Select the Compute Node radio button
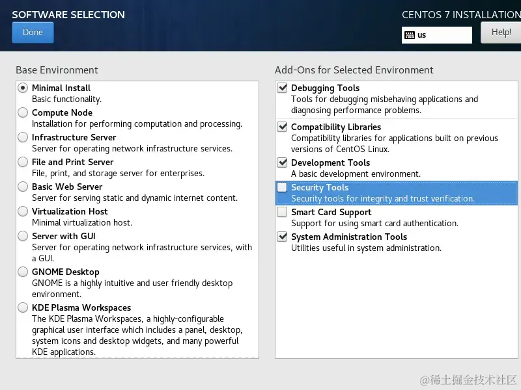The width and height of the screenshot is (521, 390). (x=23, y=112)
